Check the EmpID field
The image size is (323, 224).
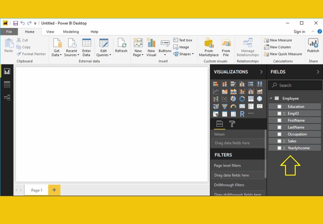tap(279, 114)
